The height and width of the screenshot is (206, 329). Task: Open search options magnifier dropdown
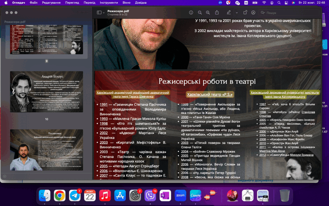point(263,13)
